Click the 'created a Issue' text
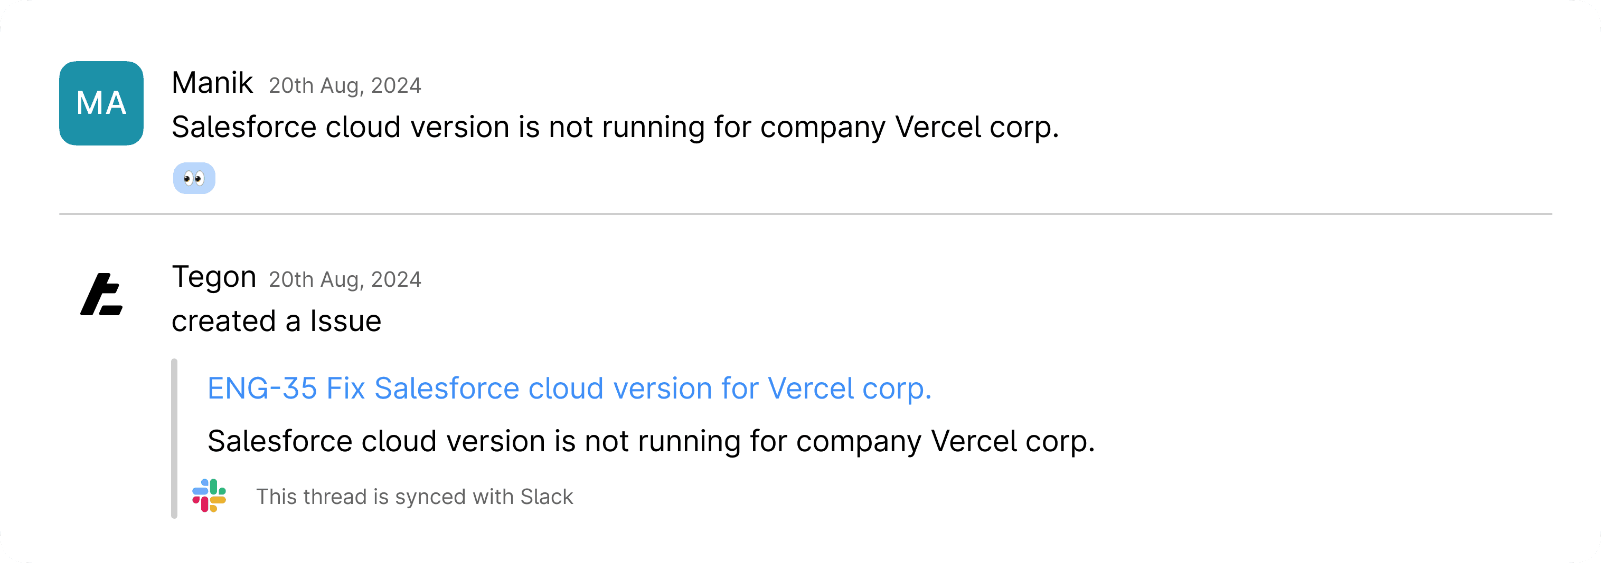Viewport: 1601px width, 563px height. 277,321
